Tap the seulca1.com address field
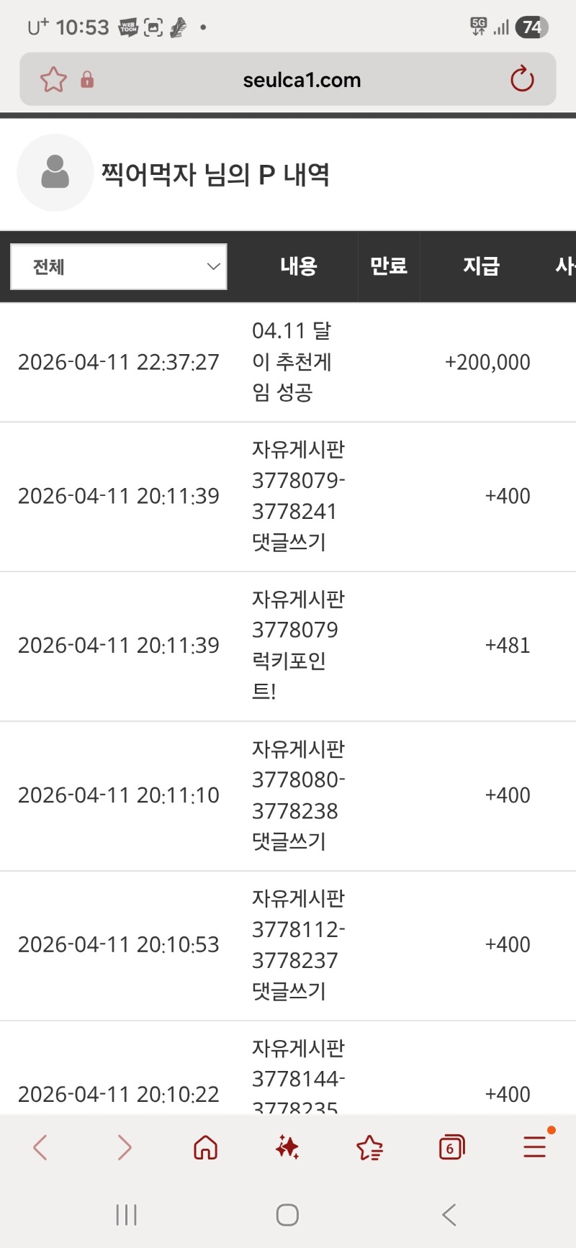Screen dimensions: 576x1248 coord(302,80)
